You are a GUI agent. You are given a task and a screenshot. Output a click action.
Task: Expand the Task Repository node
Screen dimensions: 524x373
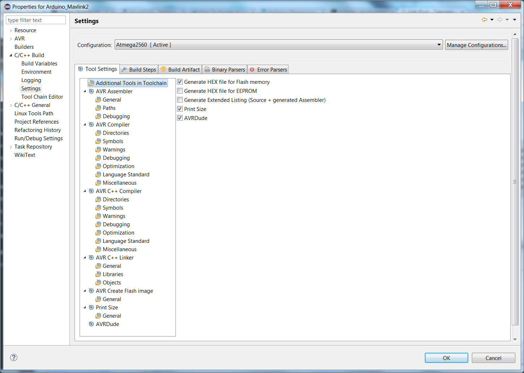coord(11,147)
